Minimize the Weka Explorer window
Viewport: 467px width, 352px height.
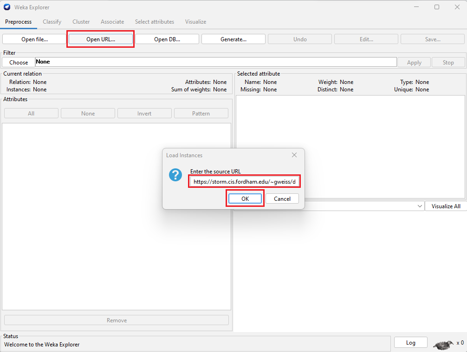(x=416, y=7)
